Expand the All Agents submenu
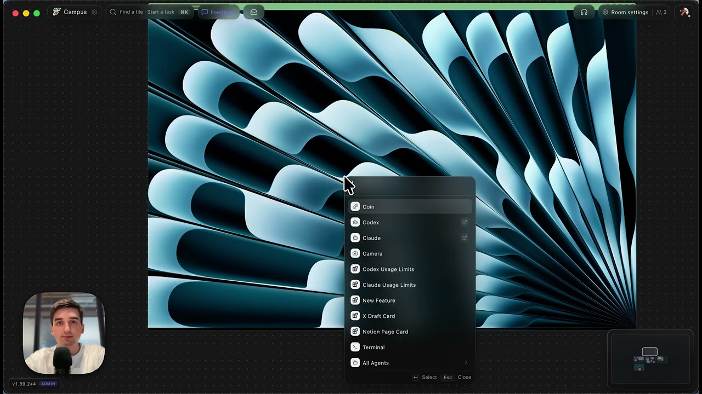The height and width of the screenshot is (394, 702). point(410,363)
